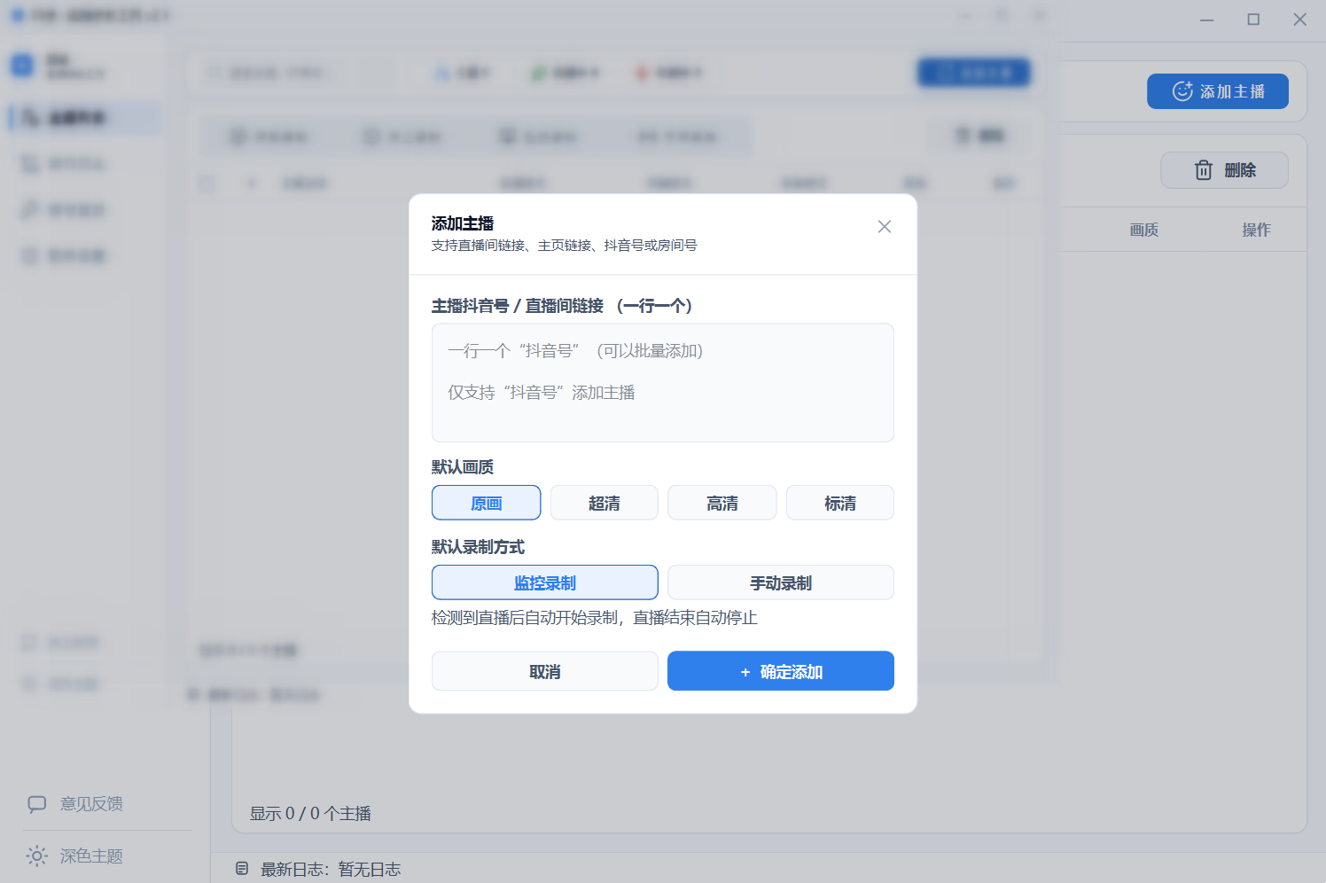Minimize the back application window

coord(1207,20)
